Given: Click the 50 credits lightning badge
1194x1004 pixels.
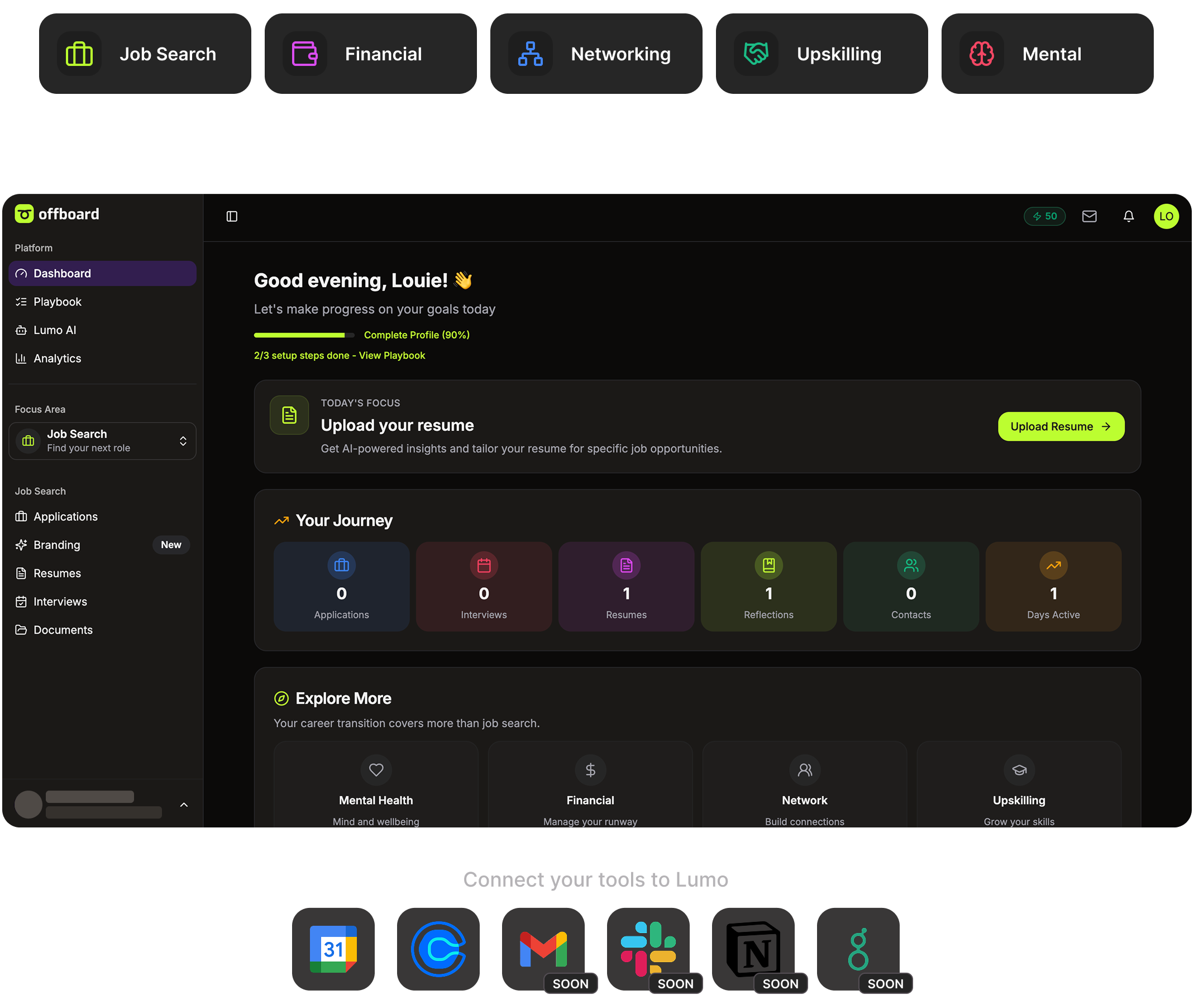Looking at the screenshot, I should pos(1044,216).
